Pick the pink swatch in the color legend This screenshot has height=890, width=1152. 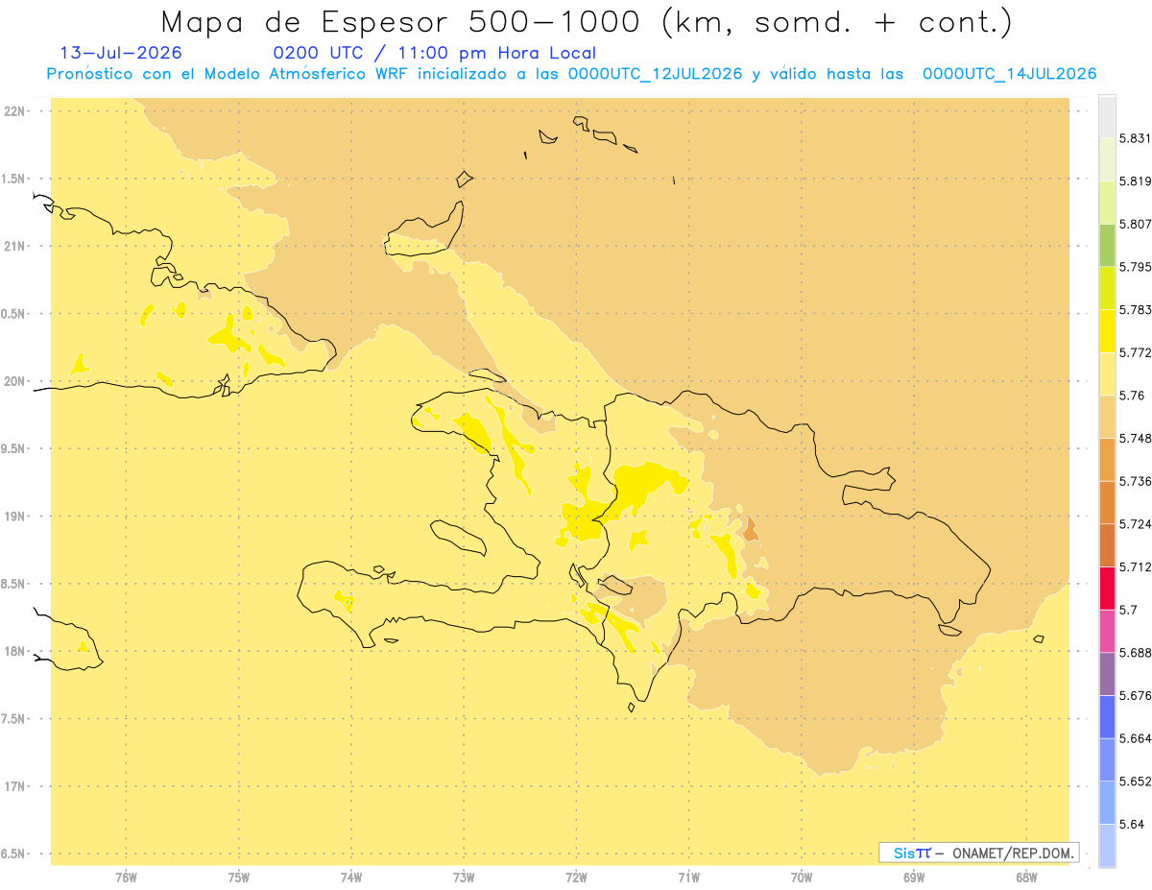(1107, 630)
